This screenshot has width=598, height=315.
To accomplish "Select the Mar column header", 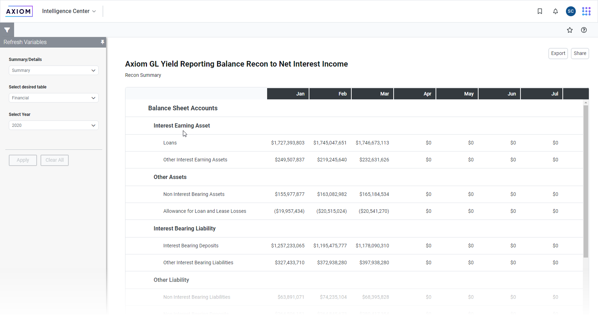I will [x=372, y=94].
